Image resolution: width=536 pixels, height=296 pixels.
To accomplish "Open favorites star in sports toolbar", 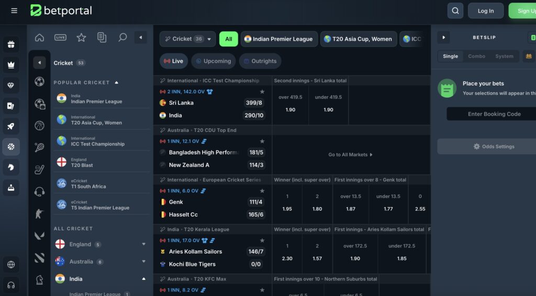I will 81,38.
